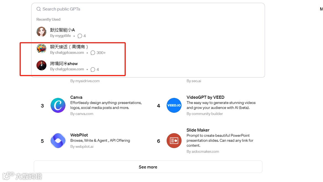The width and height of the screenshot is (323, 182).
Task: Click the VEED.IO logo icon
Action: pyautogui.click(x=174, y=105)
